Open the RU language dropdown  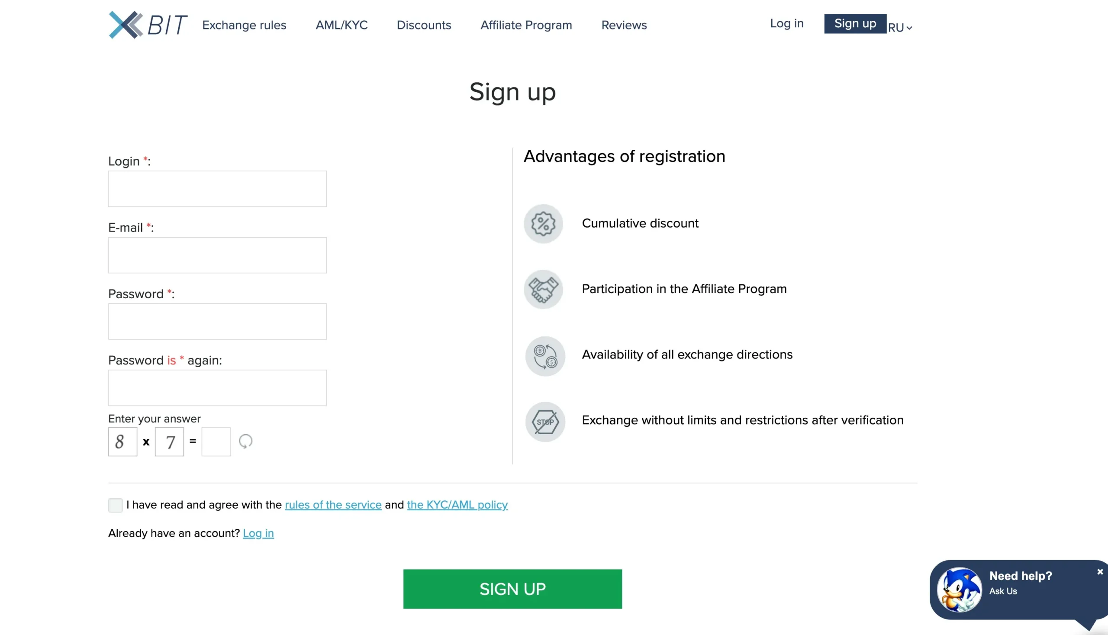point(896,27)
